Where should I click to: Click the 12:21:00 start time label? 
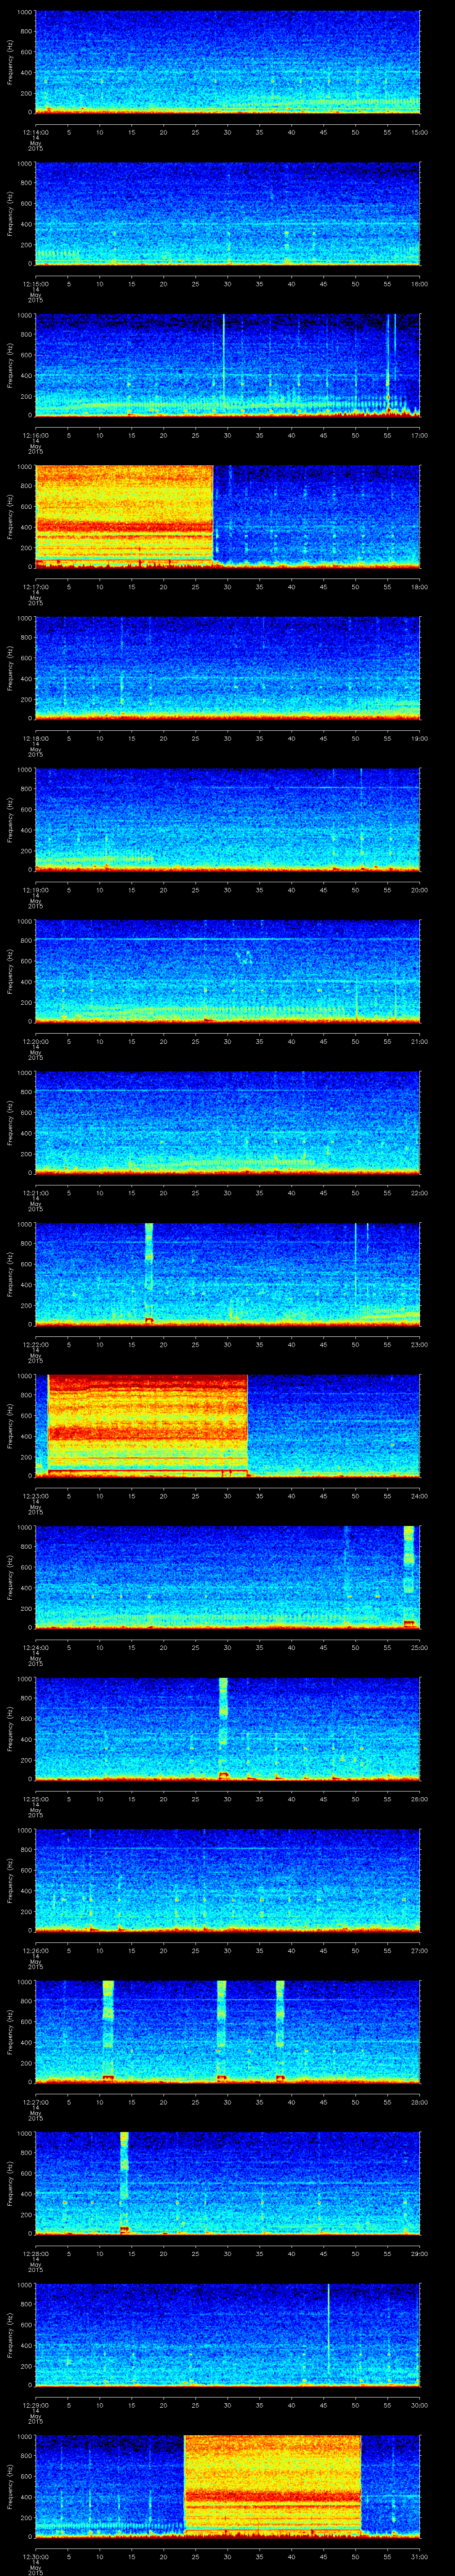35,1192
